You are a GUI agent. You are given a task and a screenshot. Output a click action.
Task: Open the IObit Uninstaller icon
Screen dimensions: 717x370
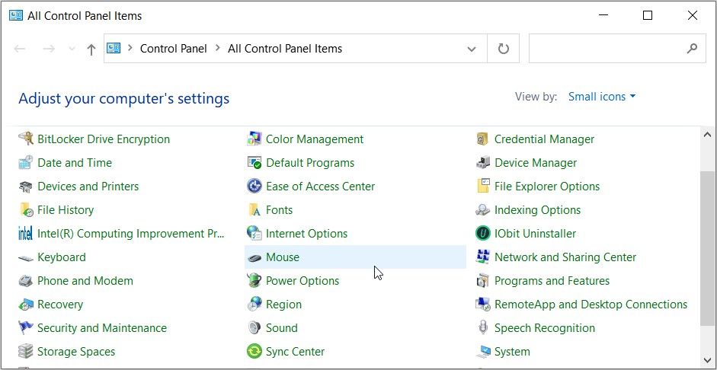click(x=482, y=234)
